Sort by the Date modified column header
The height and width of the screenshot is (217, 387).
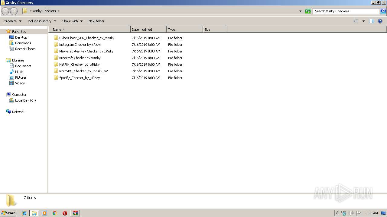[148, 30]
